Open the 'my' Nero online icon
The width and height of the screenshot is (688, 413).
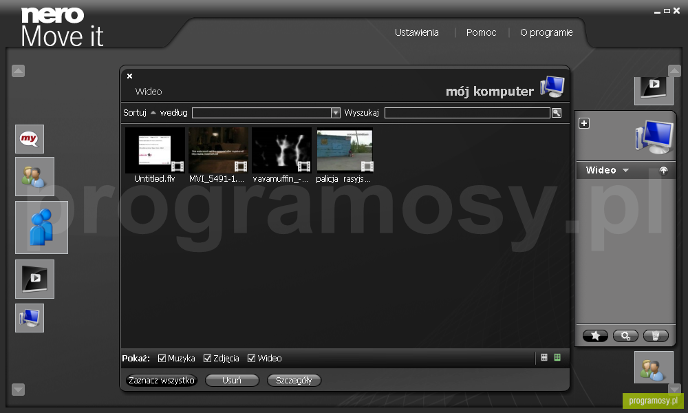tap(30, 138)
